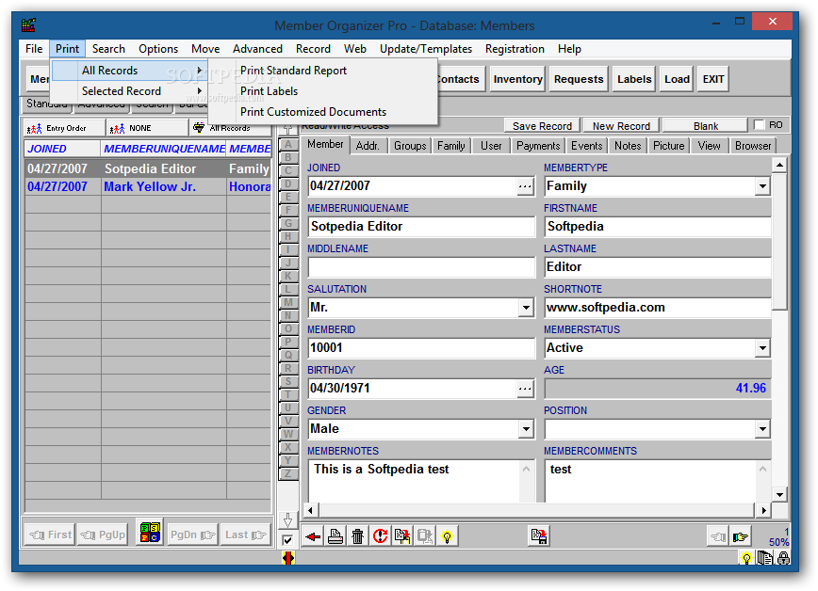The height and width of the screenshot is (591, 818).
Task: Click the printer icon in bottom toolbar
Action: (x=335, y=536)
